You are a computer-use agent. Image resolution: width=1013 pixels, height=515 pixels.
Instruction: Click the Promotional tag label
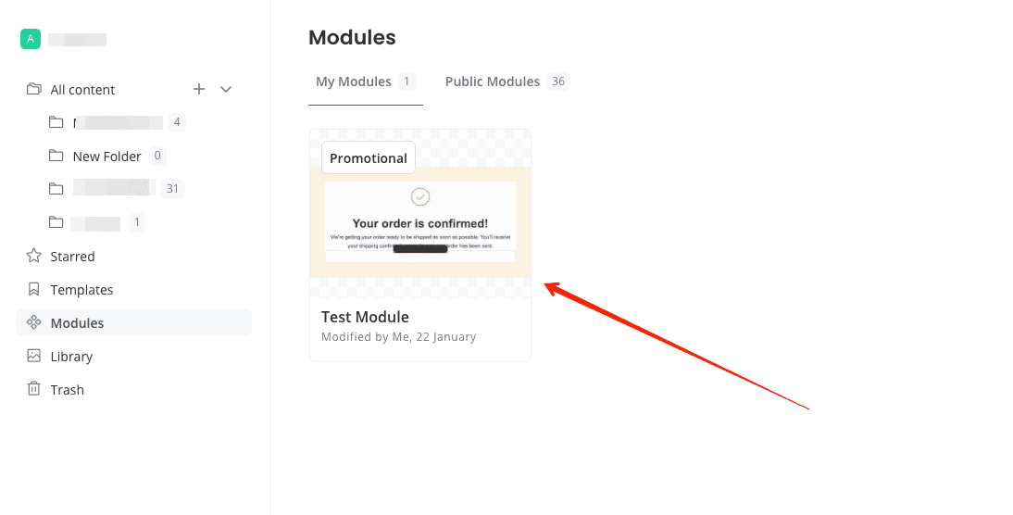click(369, 158)
